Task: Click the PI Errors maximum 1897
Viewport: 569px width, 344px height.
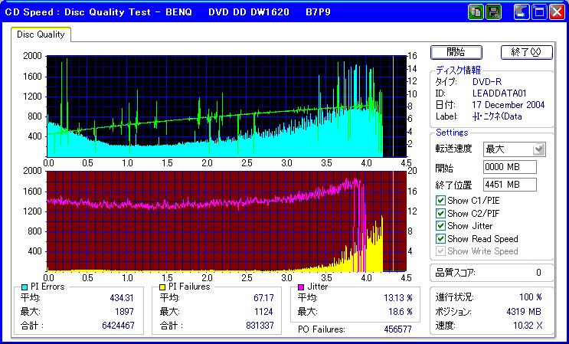Action: (x=124, y=311)
